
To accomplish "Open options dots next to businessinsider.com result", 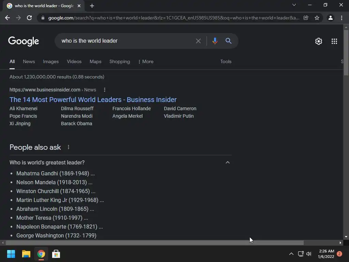I will tap(105, 90).
